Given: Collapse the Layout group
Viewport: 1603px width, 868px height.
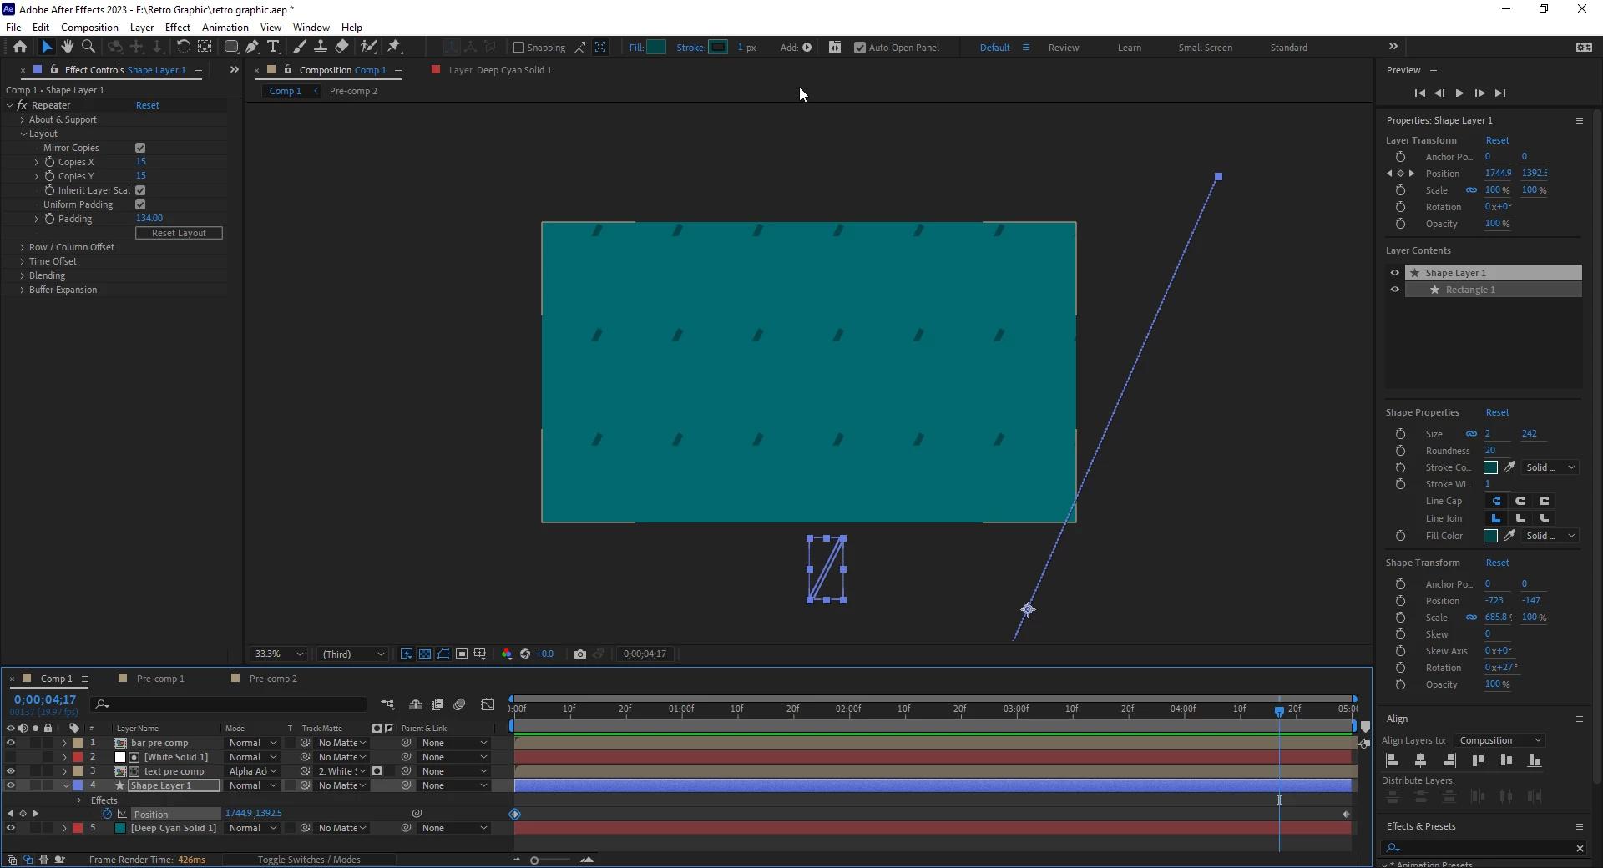Looking at the screenshot, I should [x=23, y=134].
